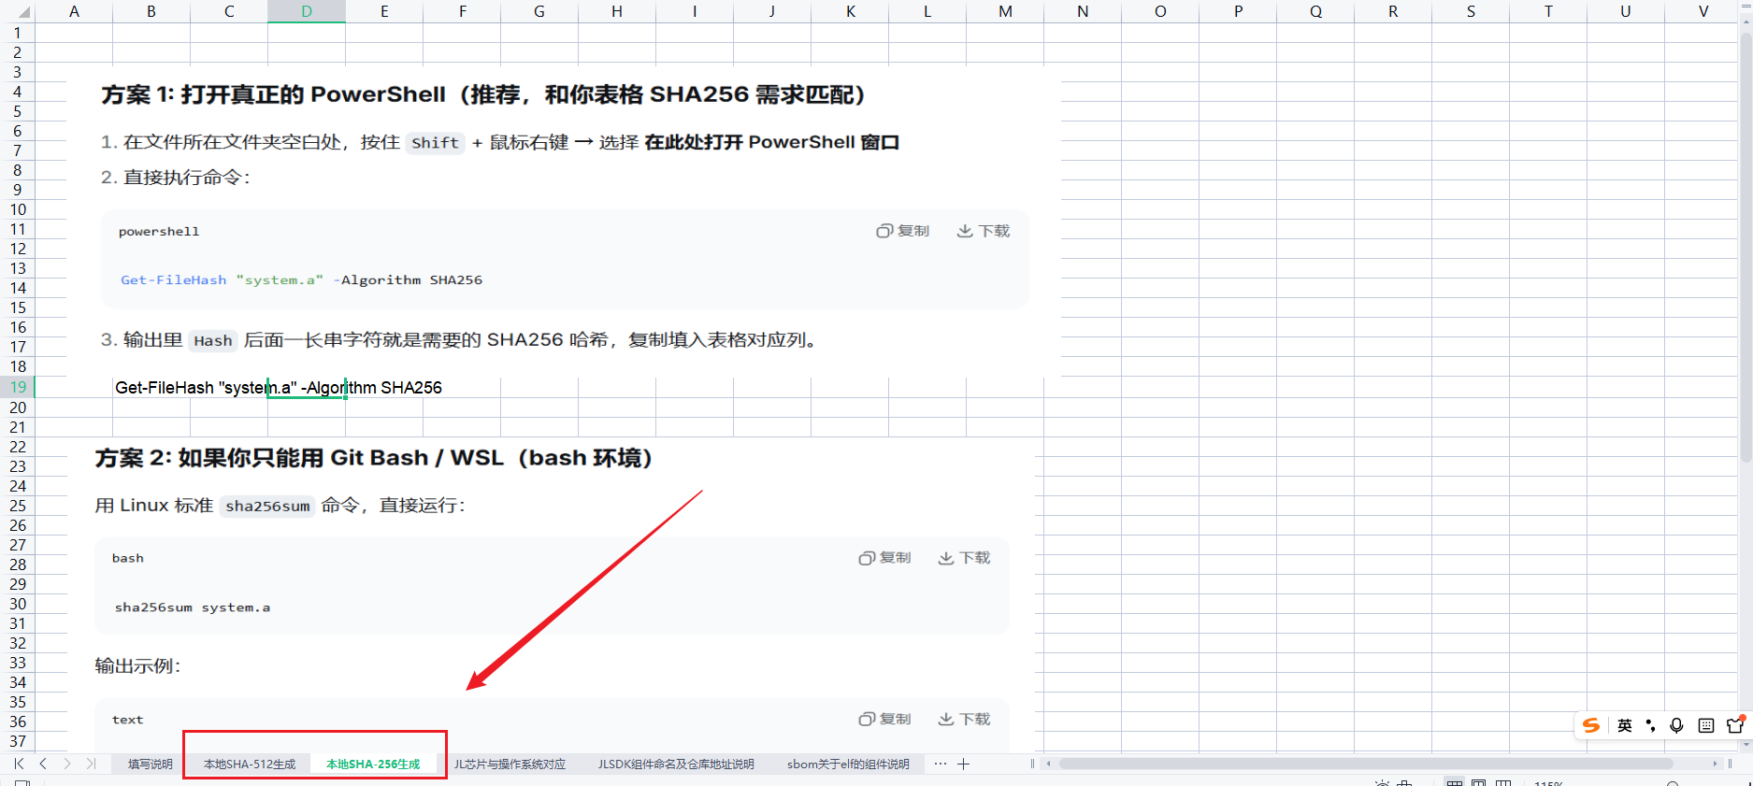Image resolution: width=1753 pixels, height=786 pixels.
Task: Toggle the 英 English input mode
Action: coord(1625,725)
